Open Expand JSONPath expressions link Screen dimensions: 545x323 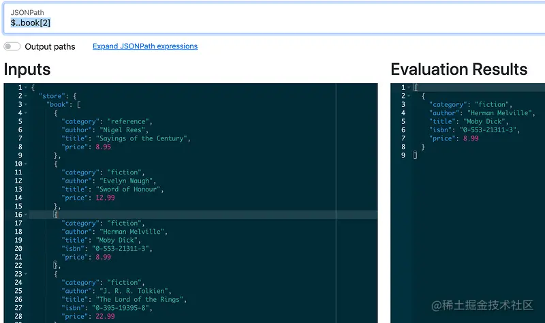tap(145, 46)
